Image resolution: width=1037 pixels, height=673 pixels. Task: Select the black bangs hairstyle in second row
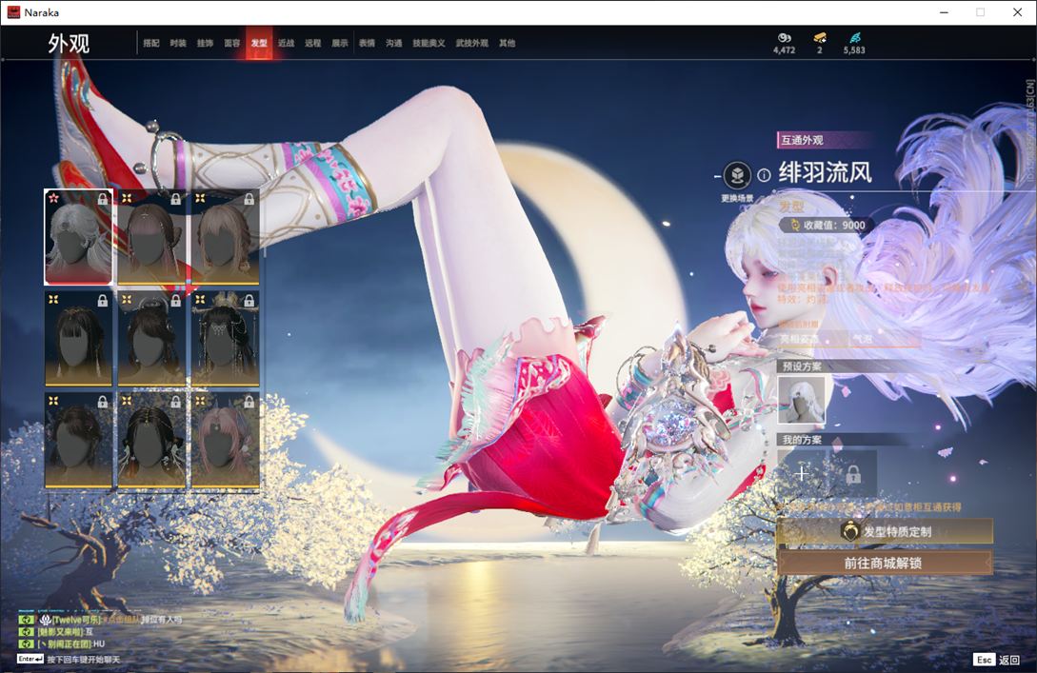[x=78, y=339]
